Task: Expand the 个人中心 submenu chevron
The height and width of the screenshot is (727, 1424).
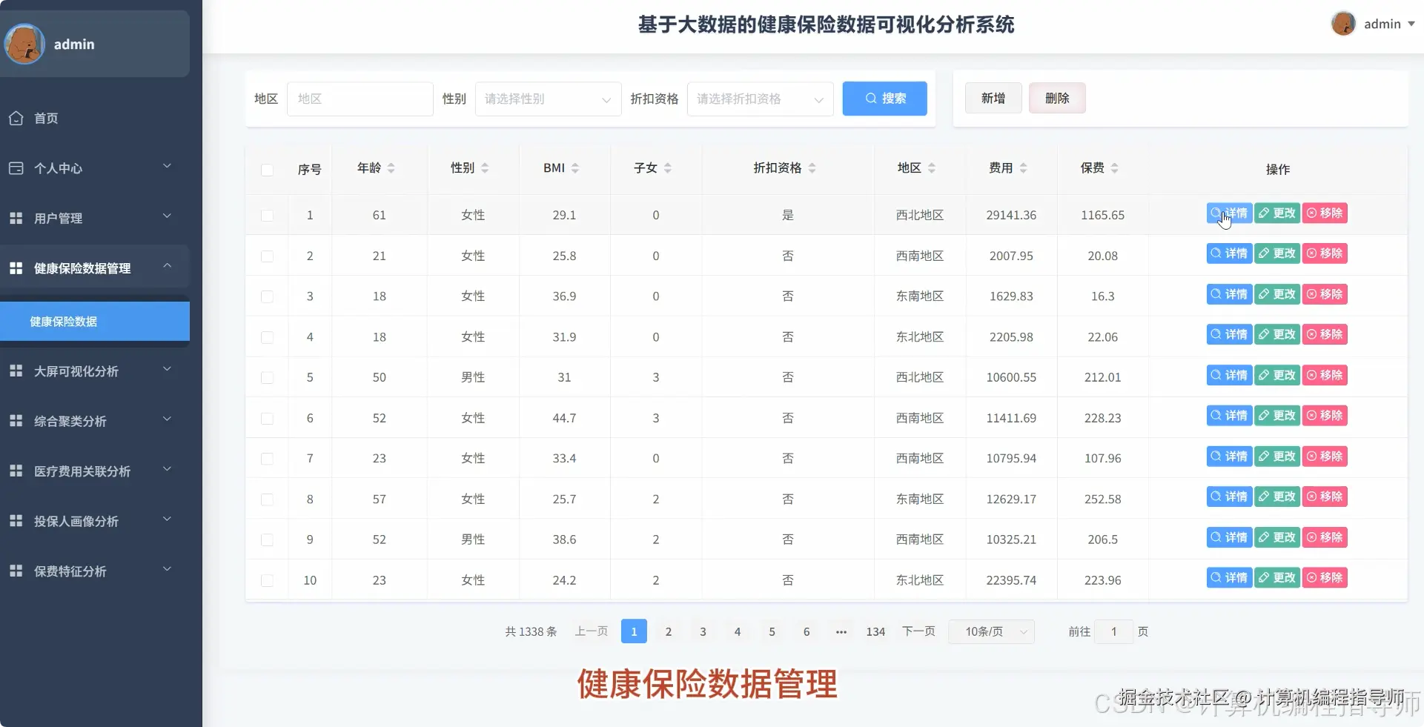Action: click(x=167, y=166)
